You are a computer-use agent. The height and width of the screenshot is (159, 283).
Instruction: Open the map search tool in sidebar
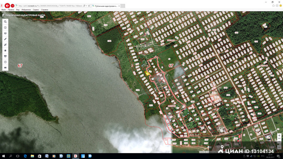click(x=5, y=22)
